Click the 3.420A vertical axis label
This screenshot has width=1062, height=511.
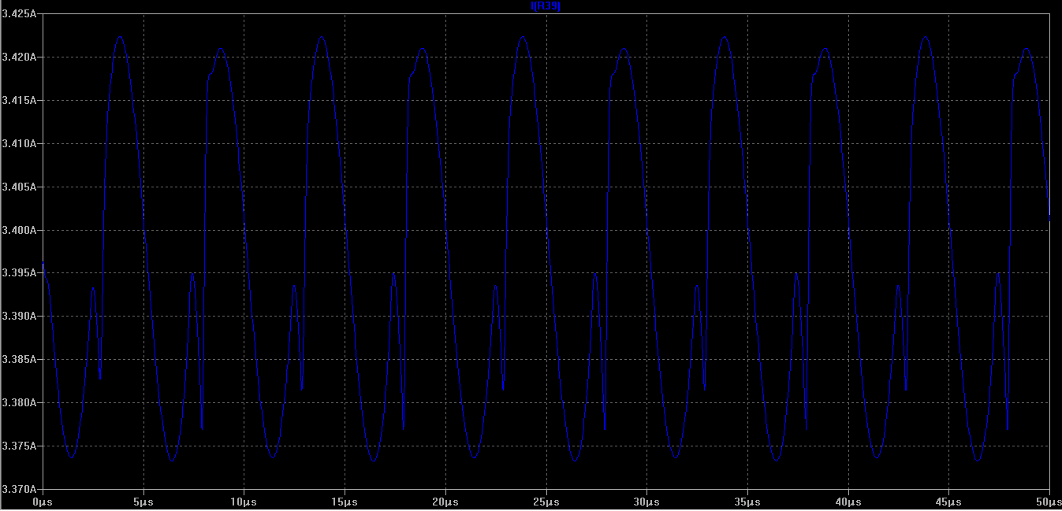(18, 57)
